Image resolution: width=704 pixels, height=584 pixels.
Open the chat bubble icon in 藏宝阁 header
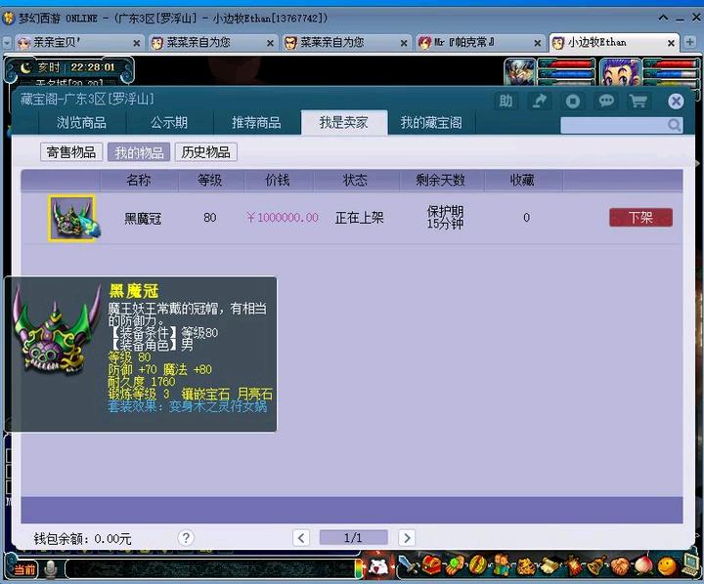click(x=606, y=101)
